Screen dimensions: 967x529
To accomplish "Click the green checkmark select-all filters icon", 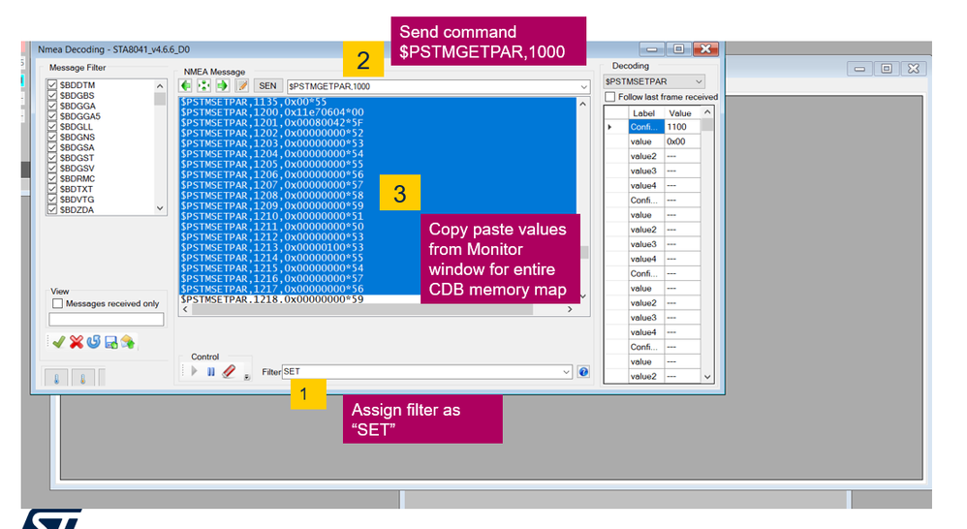I will tap(58, 342).
